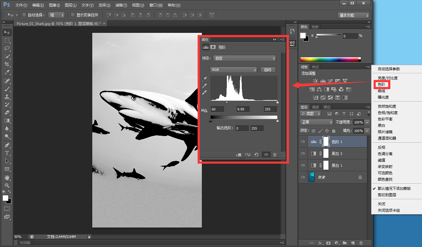Toggle the 显示变换控件 checkbox
Screen dimensions: 422x247
click(73, 15)
